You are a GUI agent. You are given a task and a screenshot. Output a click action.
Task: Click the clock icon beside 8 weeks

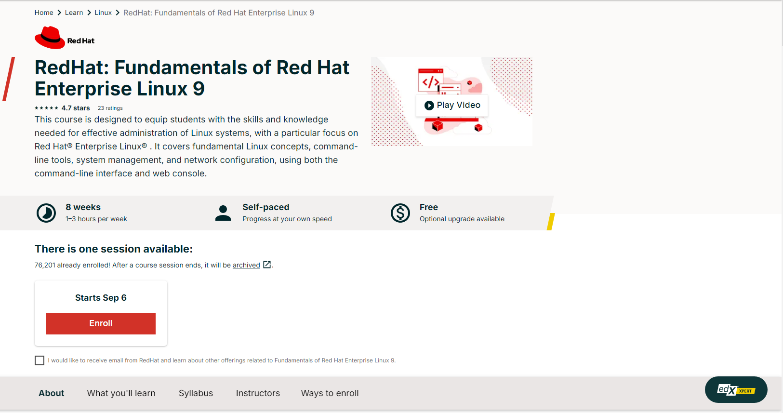coord(46,213)
